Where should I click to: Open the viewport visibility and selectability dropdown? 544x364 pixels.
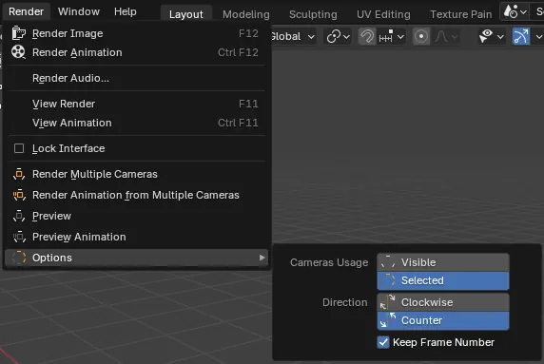[491, 36]
